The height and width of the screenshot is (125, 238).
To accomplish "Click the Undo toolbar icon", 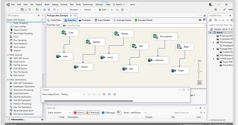I will (x=54, y=10).
